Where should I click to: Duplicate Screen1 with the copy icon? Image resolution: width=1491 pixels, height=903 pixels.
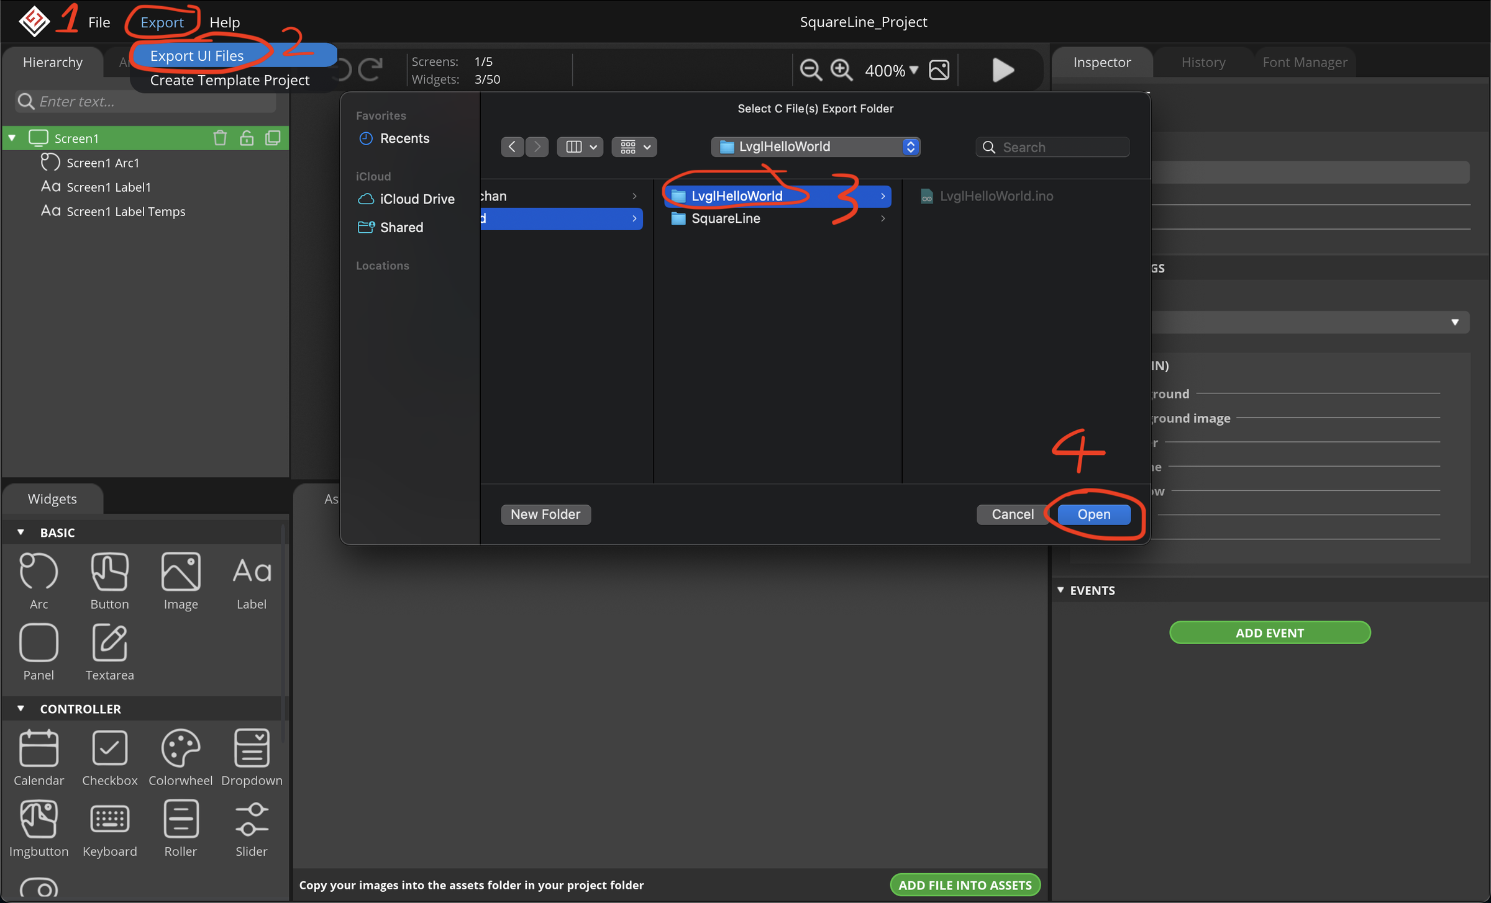point(273,138)
